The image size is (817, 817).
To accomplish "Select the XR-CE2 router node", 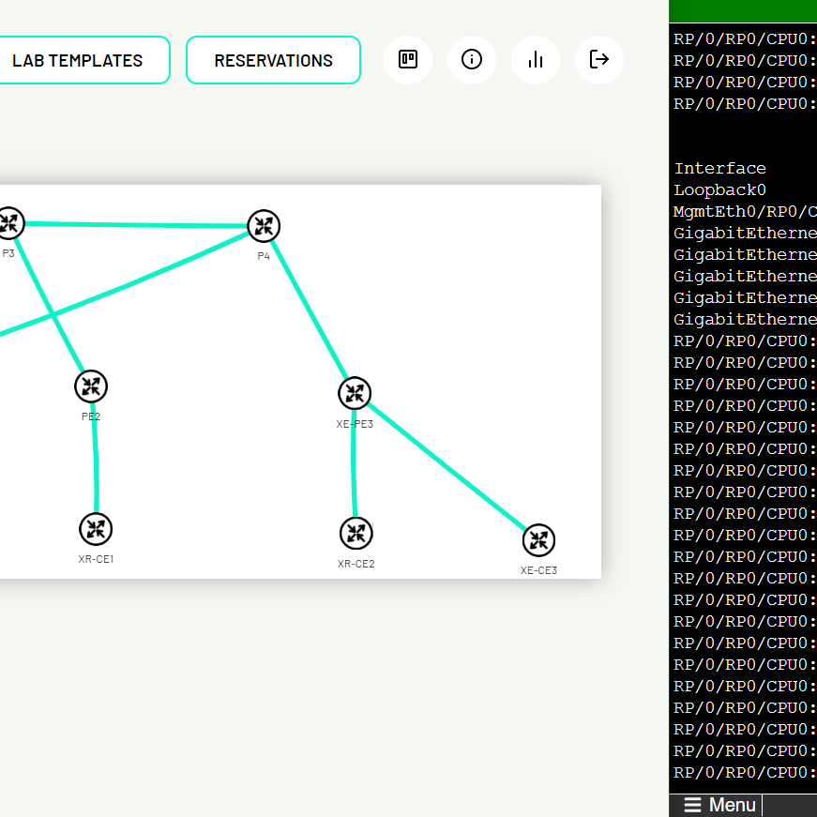I will [x=356, y=534].
